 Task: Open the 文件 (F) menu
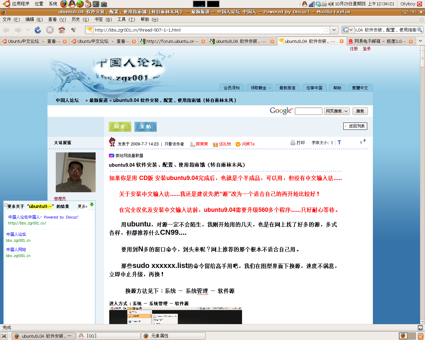click(x=11, y=20)
